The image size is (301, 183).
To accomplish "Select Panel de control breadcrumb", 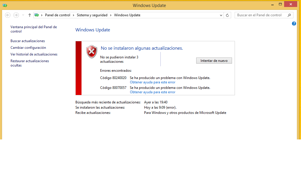I will click(58, 15).
